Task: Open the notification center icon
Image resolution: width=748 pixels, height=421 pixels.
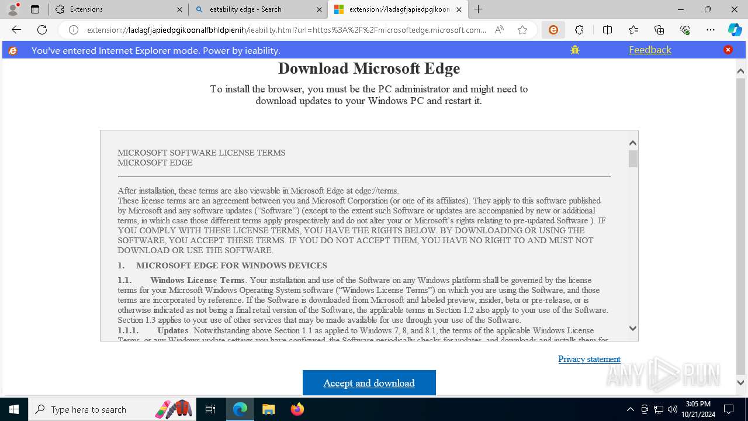Action: click(x=729, y=409)
